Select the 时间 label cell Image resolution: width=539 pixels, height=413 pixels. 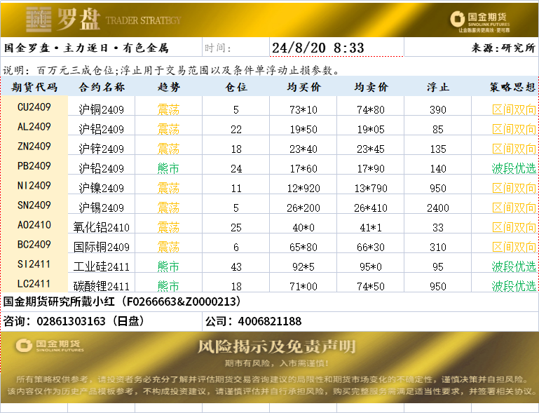[x=236, y=47]
